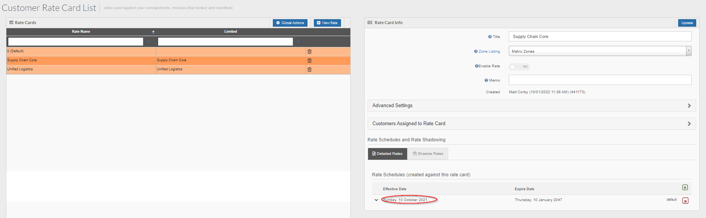Screen dimensions: 706x218
Task: Create a New Rate
Action: pos(327,23)
